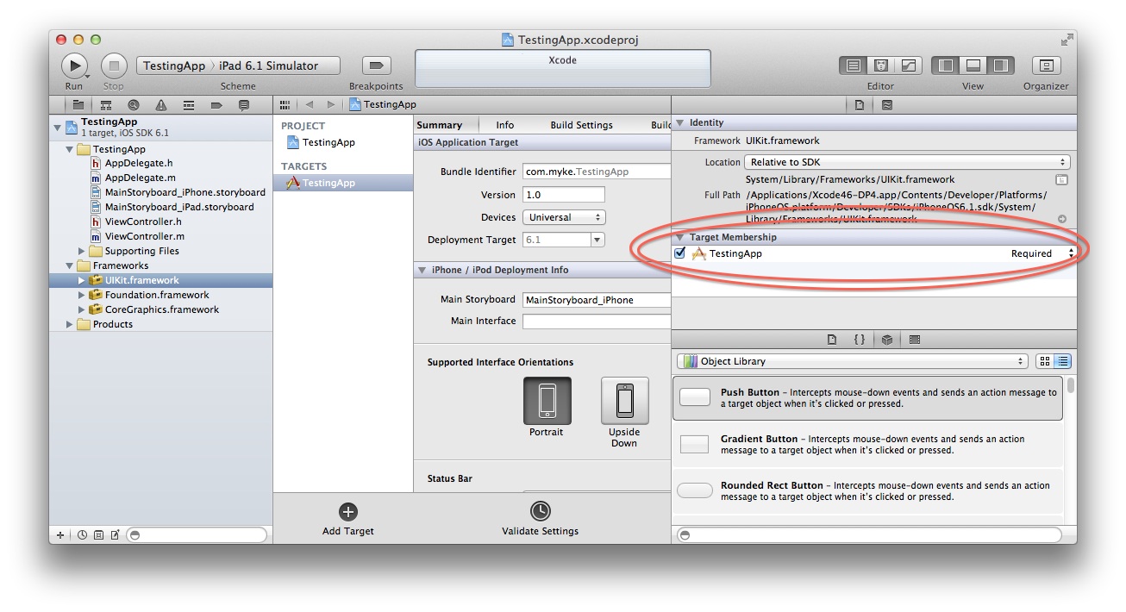This screenshot has height=612, width=1126.
Task: Switch the library to list view
Action: [x=1062, y=361]
